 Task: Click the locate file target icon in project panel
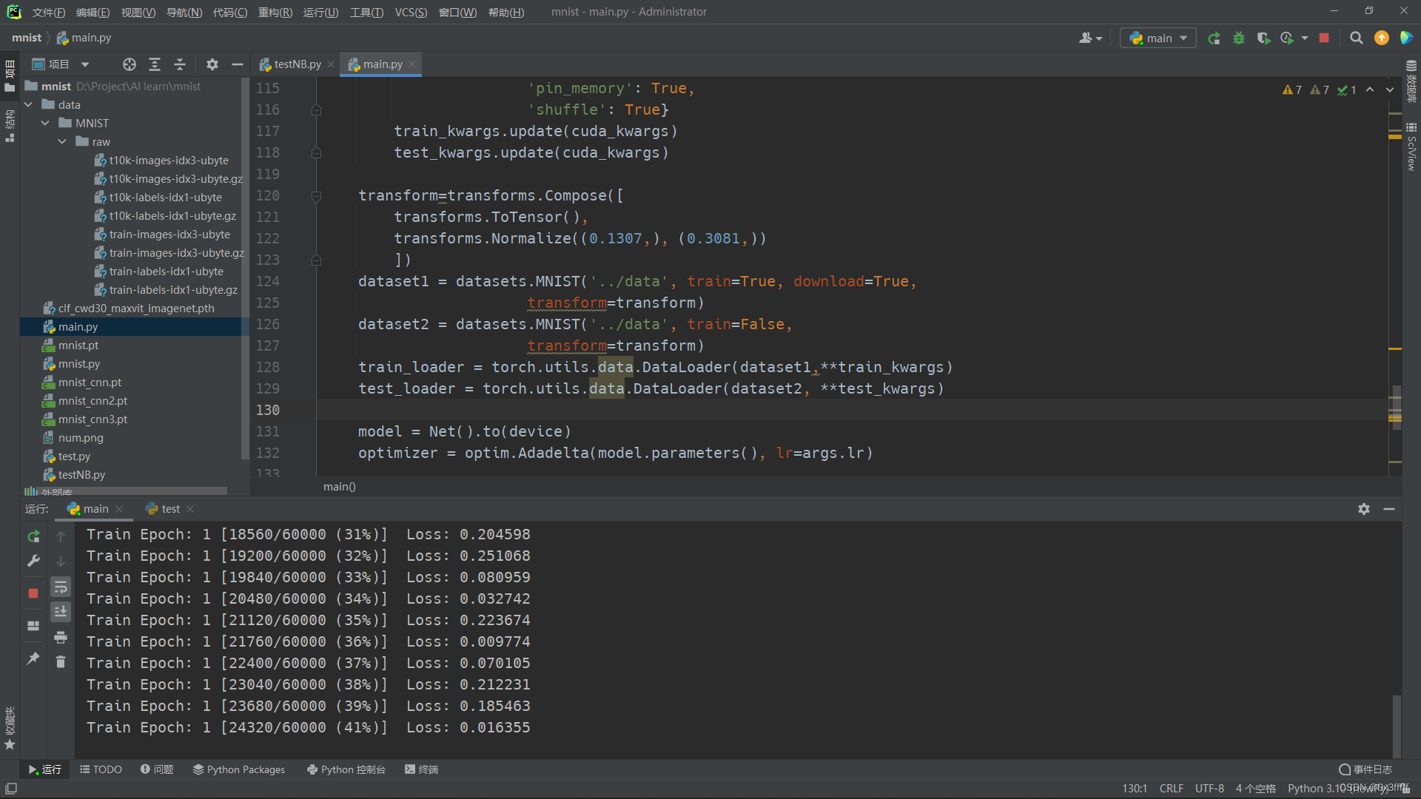(x=130, y=64)
